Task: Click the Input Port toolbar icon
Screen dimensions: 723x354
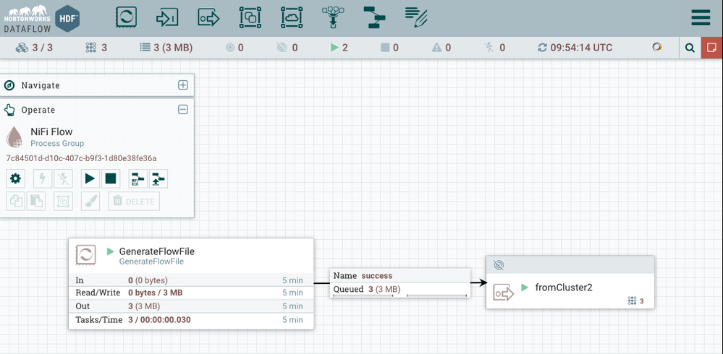Action: tap(167, 17)
